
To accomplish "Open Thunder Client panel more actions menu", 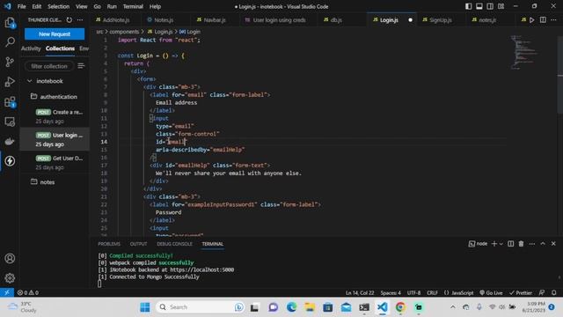I will click(x=80, y=19).
